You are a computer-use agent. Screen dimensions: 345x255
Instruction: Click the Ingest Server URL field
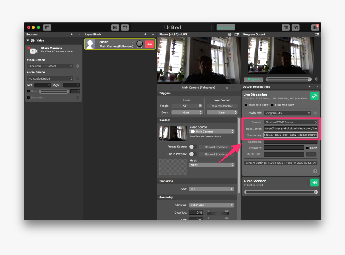(x=291, y=129)
